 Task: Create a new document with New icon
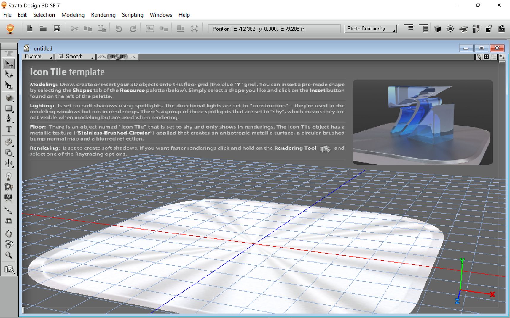[30, 28]
